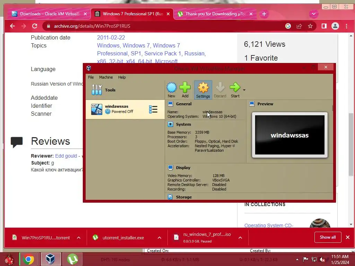Click the Add machine green plus icon
This screenshot has width=355, height=266.
[x=185, y=90]
